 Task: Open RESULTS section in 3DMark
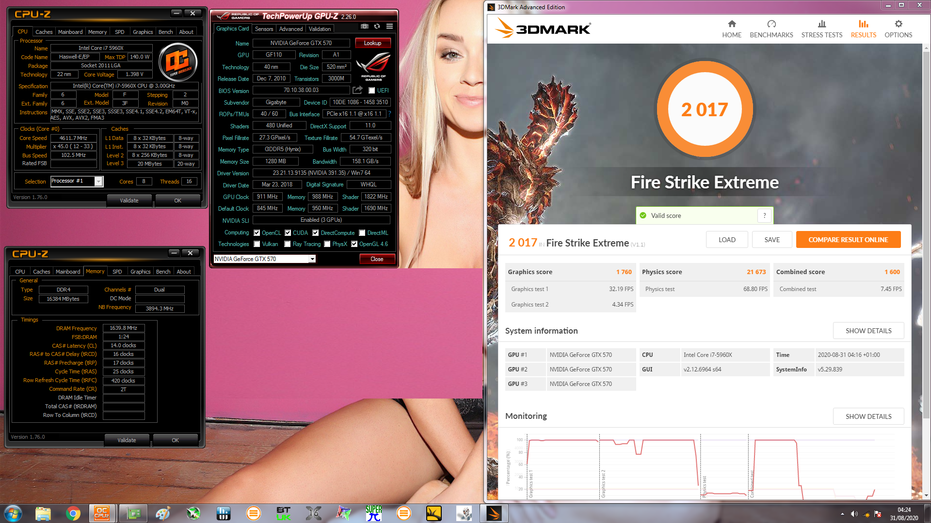[x=864, y=29]
